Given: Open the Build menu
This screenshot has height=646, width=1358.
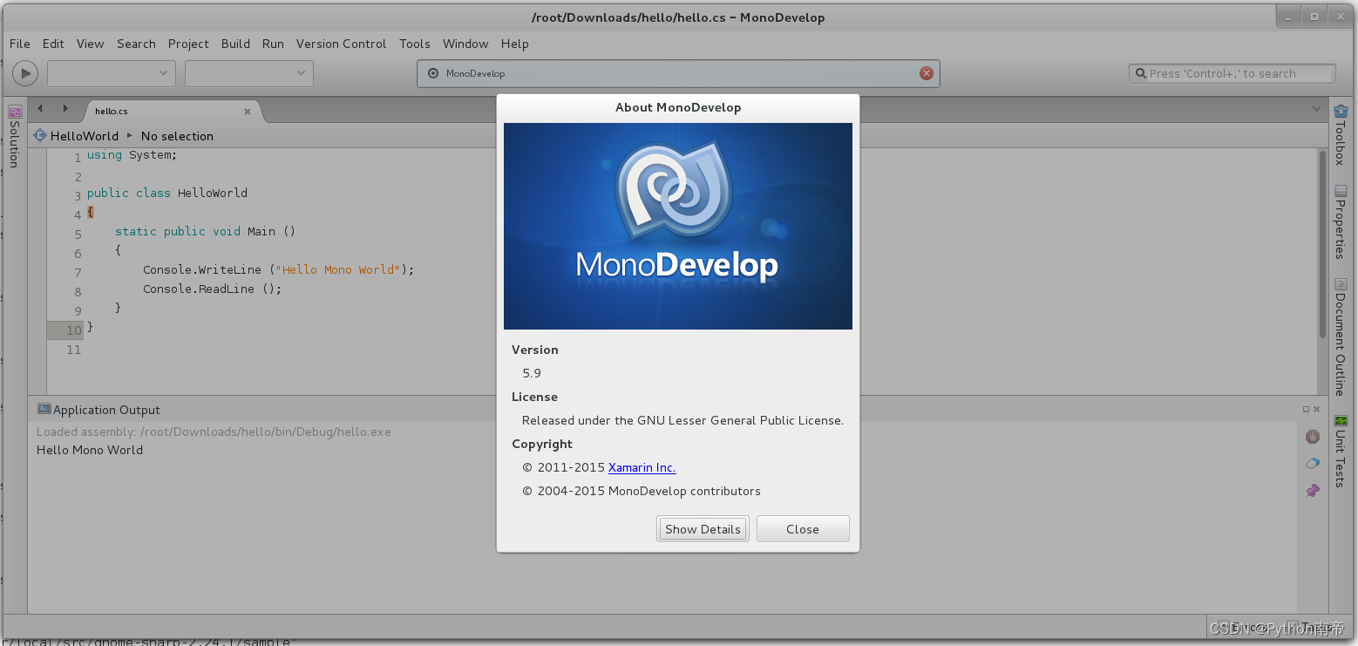Looking at the screenshot, I should point(235,44).
